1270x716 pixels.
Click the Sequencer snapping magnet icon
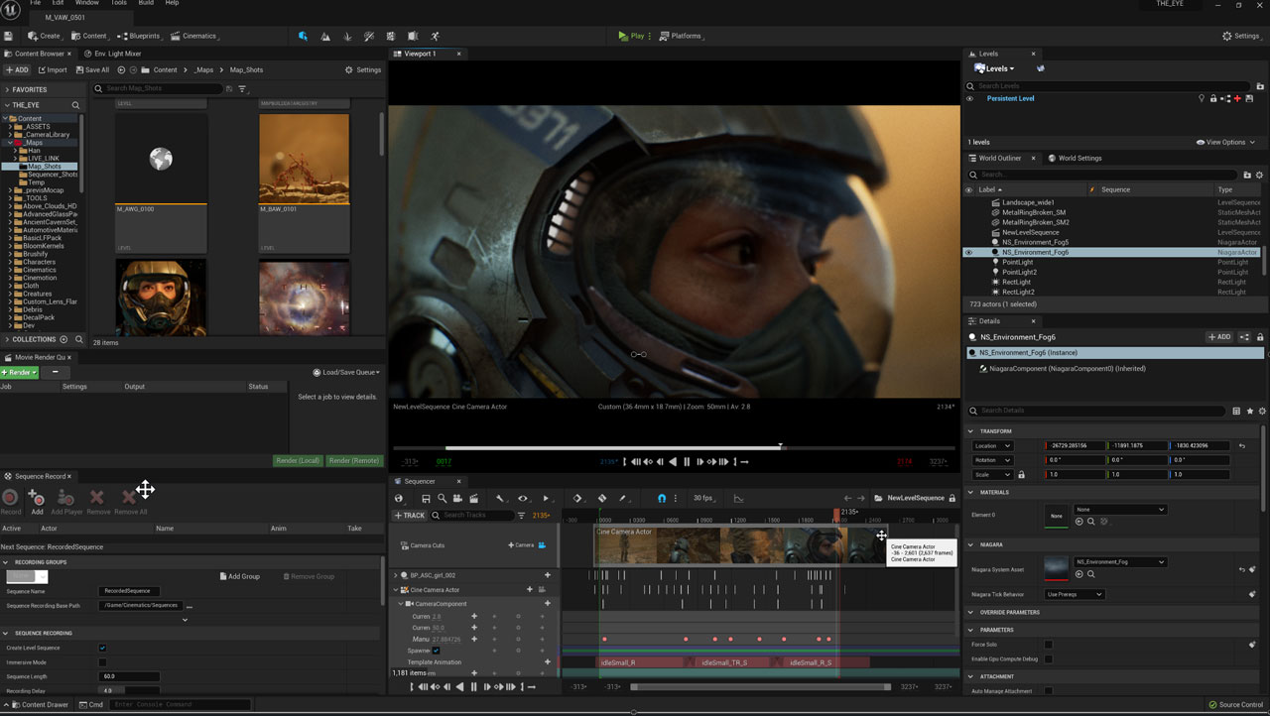(662, 498)
